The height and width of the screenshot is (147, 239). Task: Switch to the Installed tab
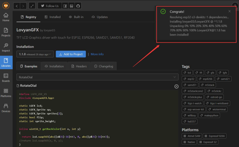pyautogui.click(x=52, y=17)
